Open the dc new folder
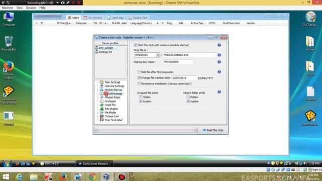The height and width of the screenshot is (181, 322). tap(310, 44)
